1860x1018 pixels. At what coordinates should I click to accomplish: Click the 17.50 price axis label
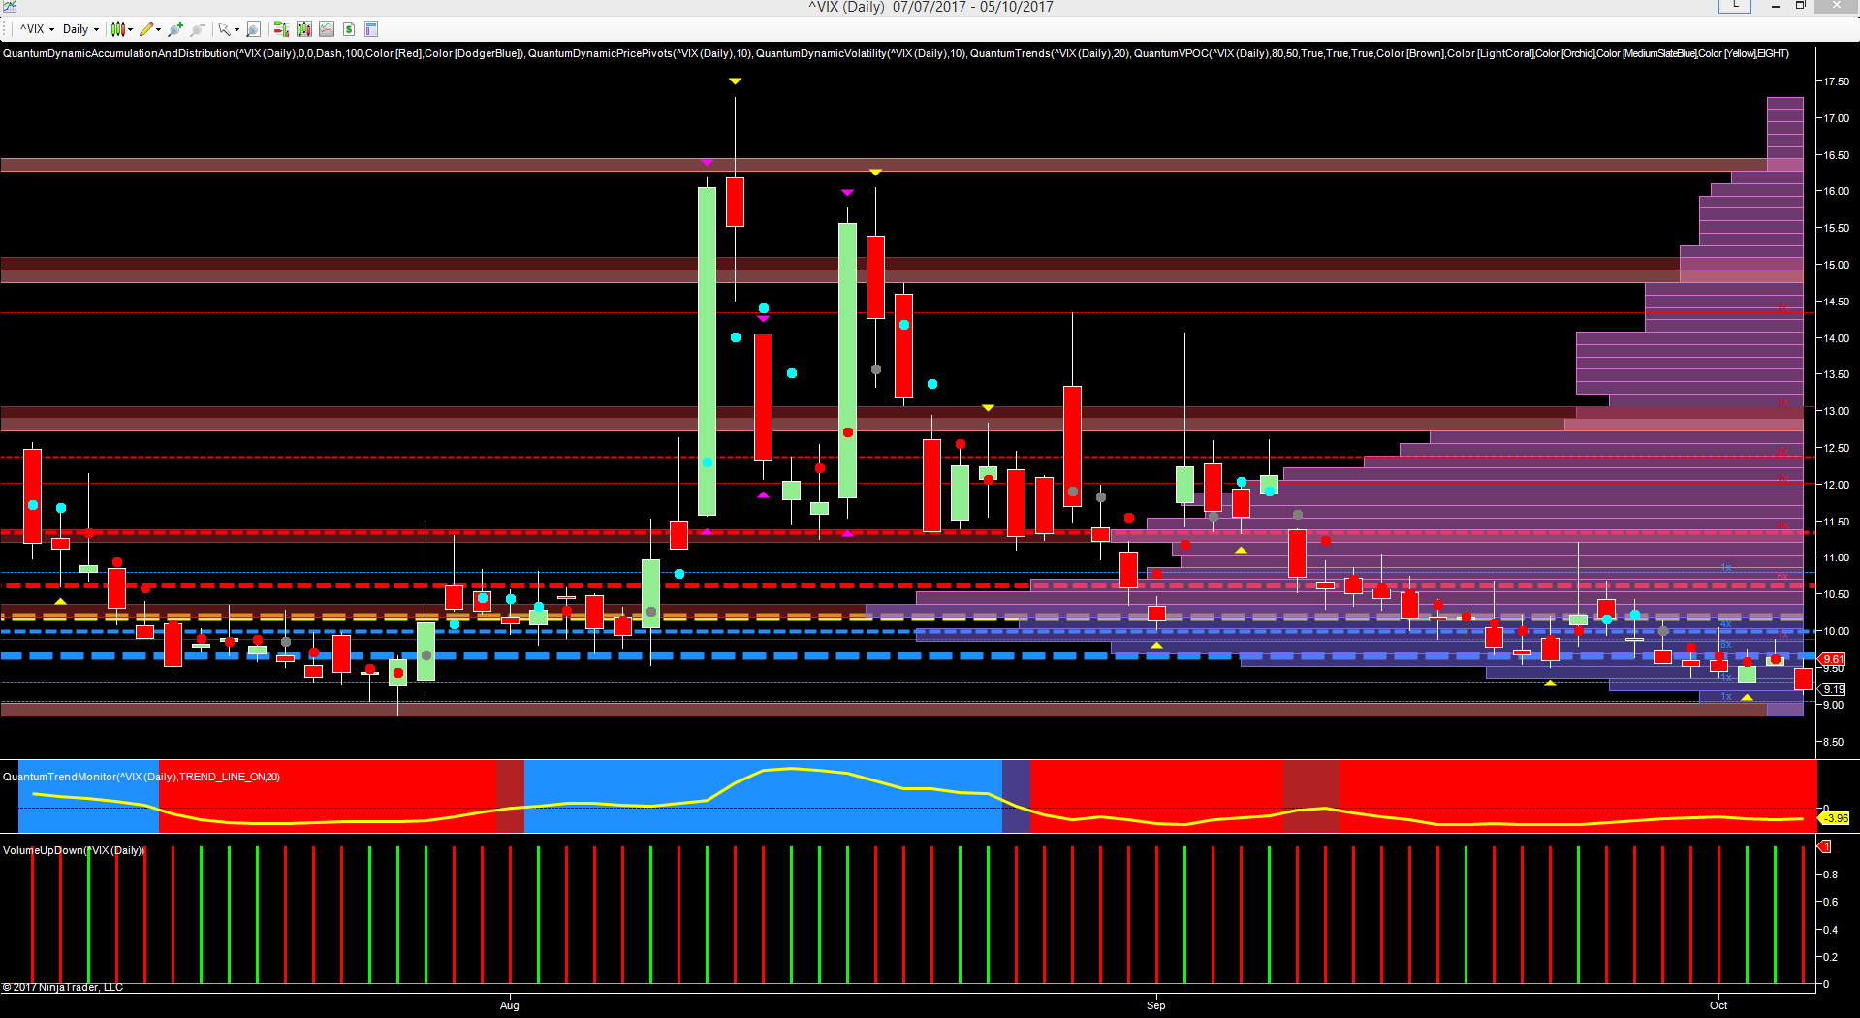[1836, 81]
